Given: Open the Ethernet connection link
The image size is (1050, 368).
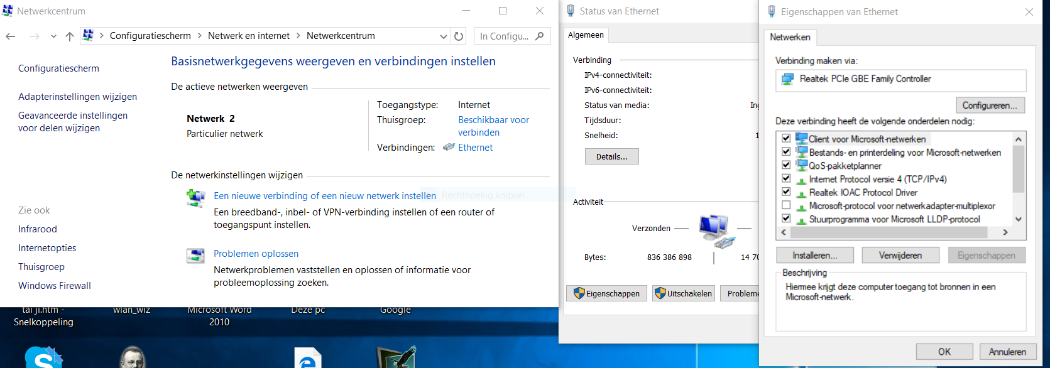Looking at the screenshot, I should click(x=476, y=148).
